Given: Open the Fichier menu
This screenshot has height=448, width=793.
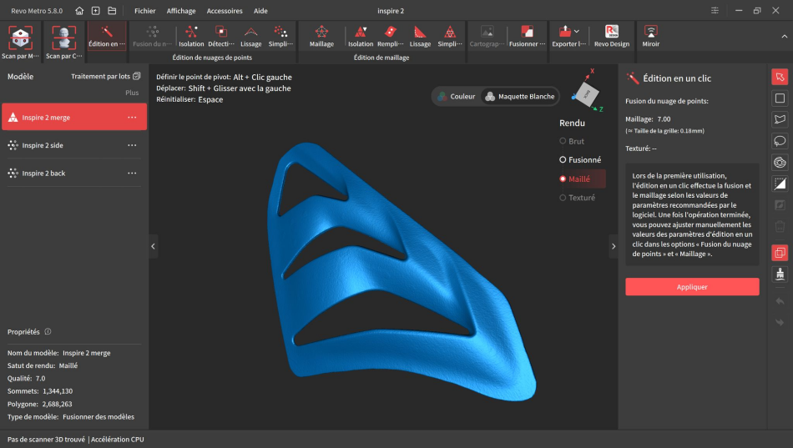Looking at the screenshot, I should coord(145,11).
